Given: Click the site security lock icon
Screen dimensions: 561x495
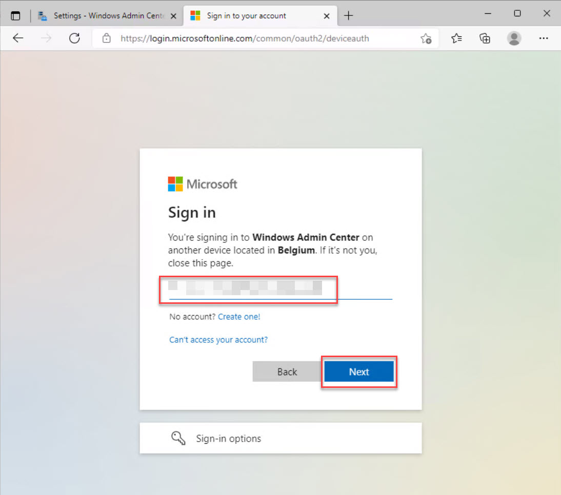Looking at the screenshot, I should pyautogui.click(x=106, y=38).
